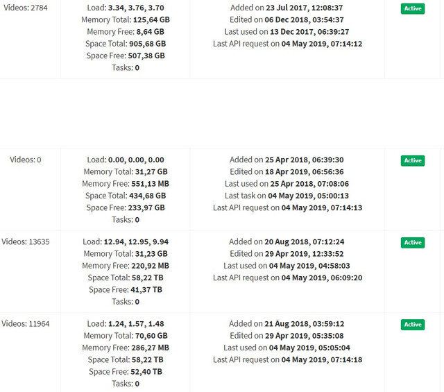The width and height of the screenshot is (444, 392).
Task: Click Memory Total 70,60 GB entry
Action: [x=126, y=336]
